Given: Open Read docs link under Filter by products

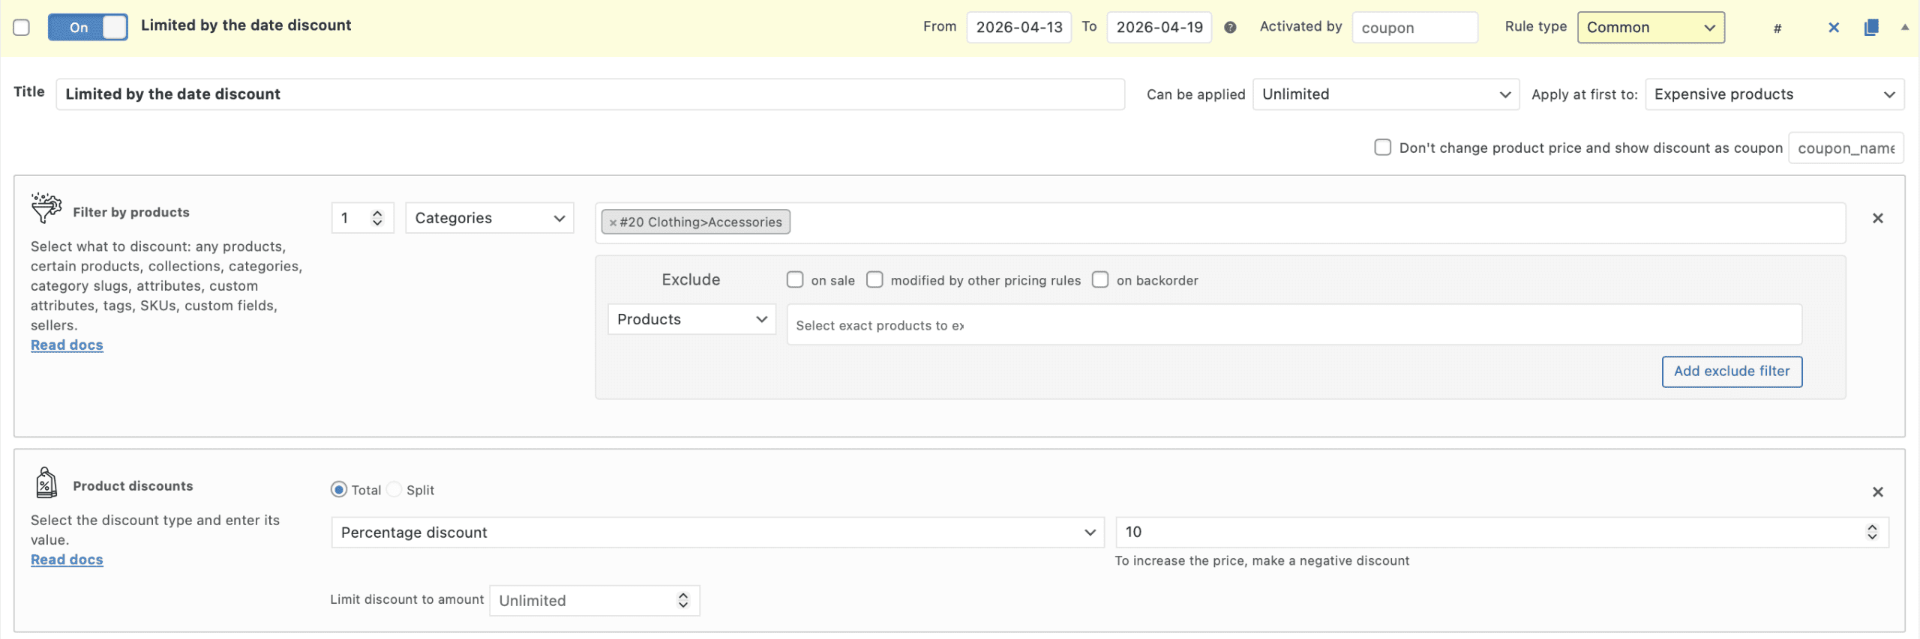Looking at the screenshot, I should pos(67,345).
